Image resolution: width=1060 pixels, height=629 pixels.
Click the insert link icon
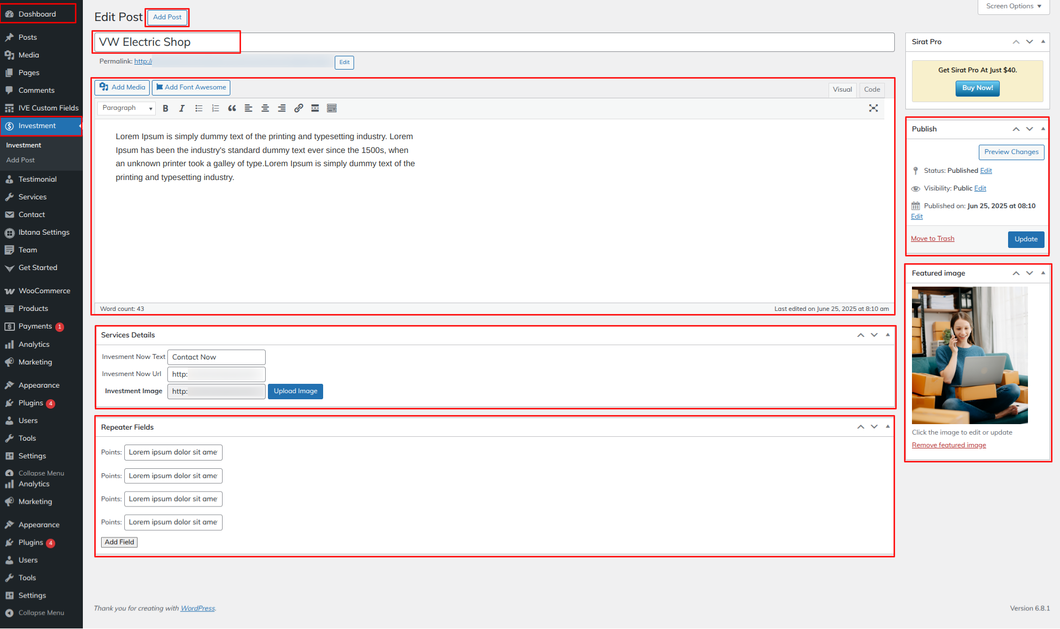298,108
